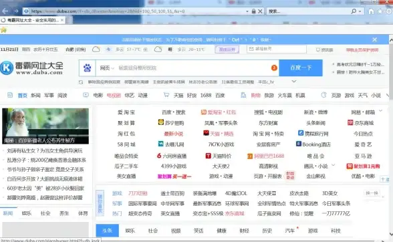Viewport: 393px width, 242px height.
Task: Open the red 京东商城 link in 热门 row
Action: 235,214
